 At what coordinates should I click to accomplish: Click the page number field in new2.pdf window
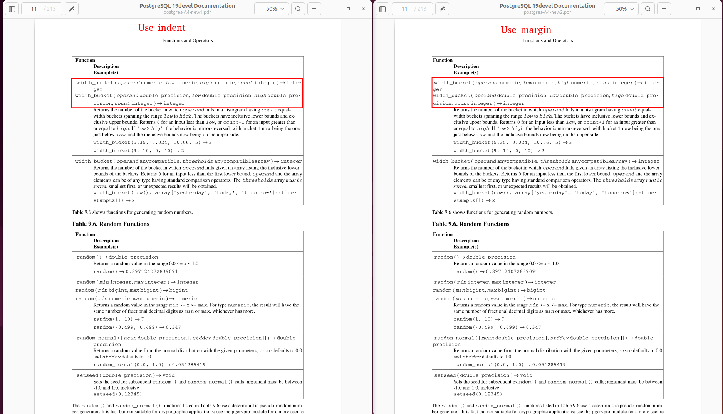[x=404, y=9]
